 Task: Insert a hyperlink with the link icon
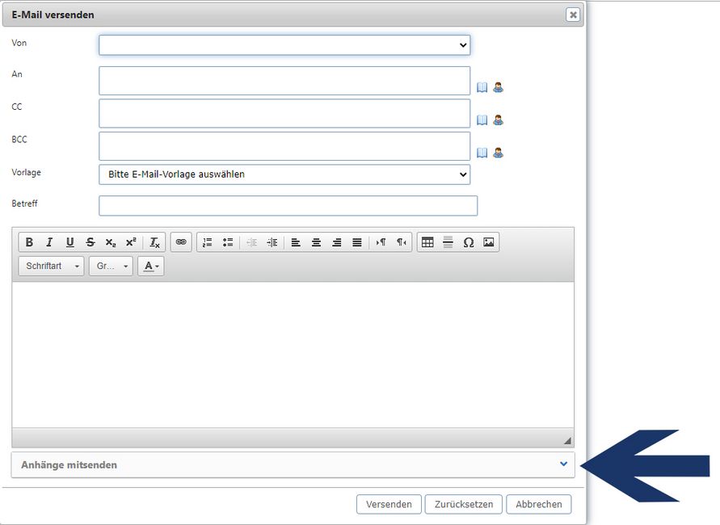click(x=181, y=242)
